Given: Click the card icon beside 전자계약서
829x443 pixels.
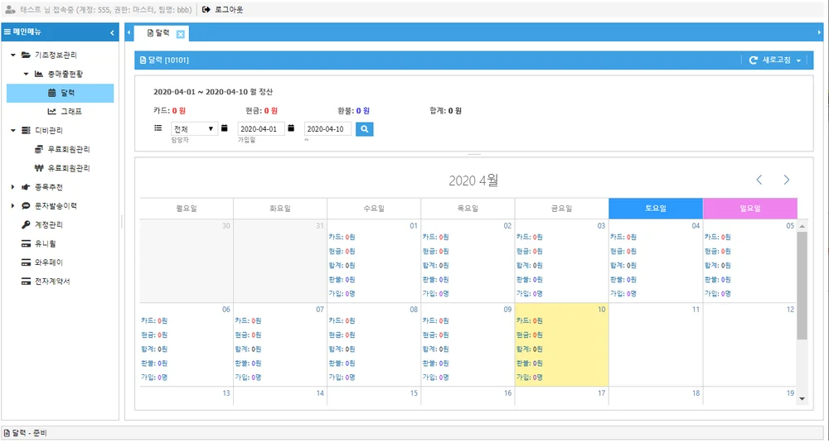Looking at the screenshot, I should pos(26,282).
